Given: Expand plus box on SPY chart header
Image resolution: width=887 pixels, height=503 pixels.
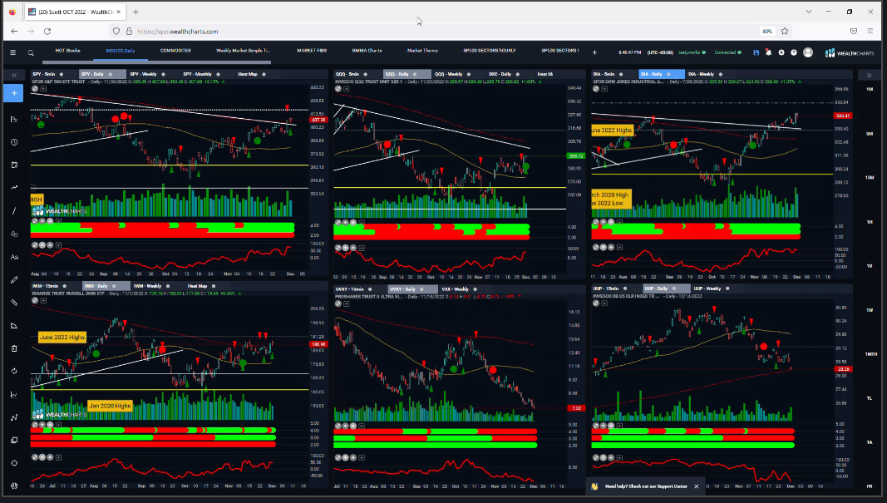Looking at the screenshot, I should [43, 89].
